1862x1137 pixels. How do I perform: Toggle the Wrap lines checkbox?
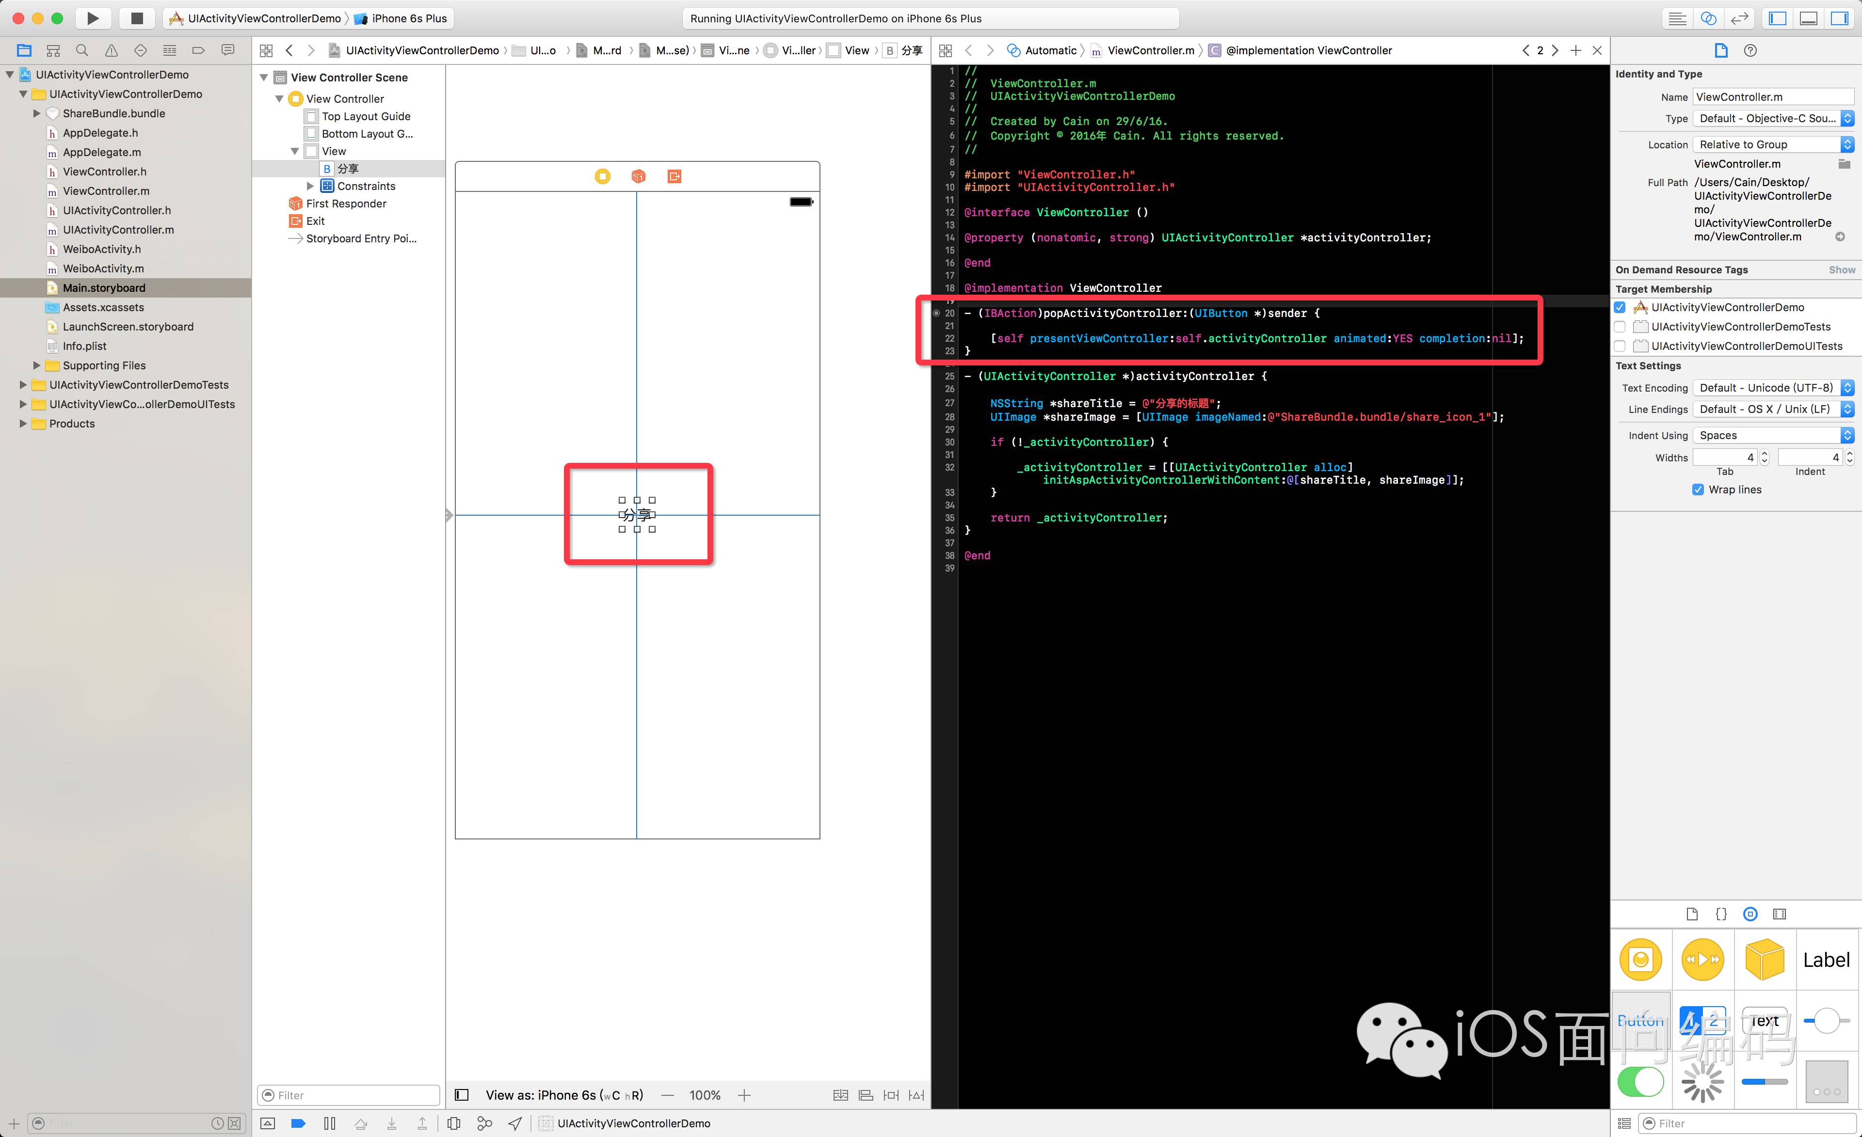(x=1698, y=490)
